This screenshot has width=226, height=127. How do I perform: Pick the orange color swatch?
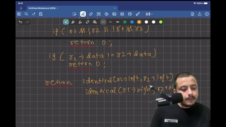click(x=139, y=22)
